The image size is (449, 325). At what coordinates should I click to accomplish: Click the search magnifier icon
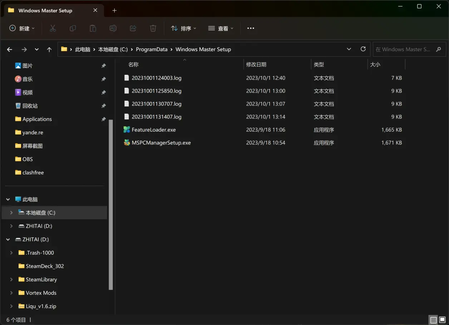coord(439,49)
